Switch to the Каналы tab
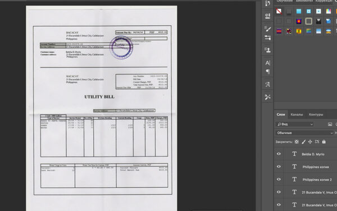The width and height of the screenshot is (337, 211). click(x=297, y=115)
